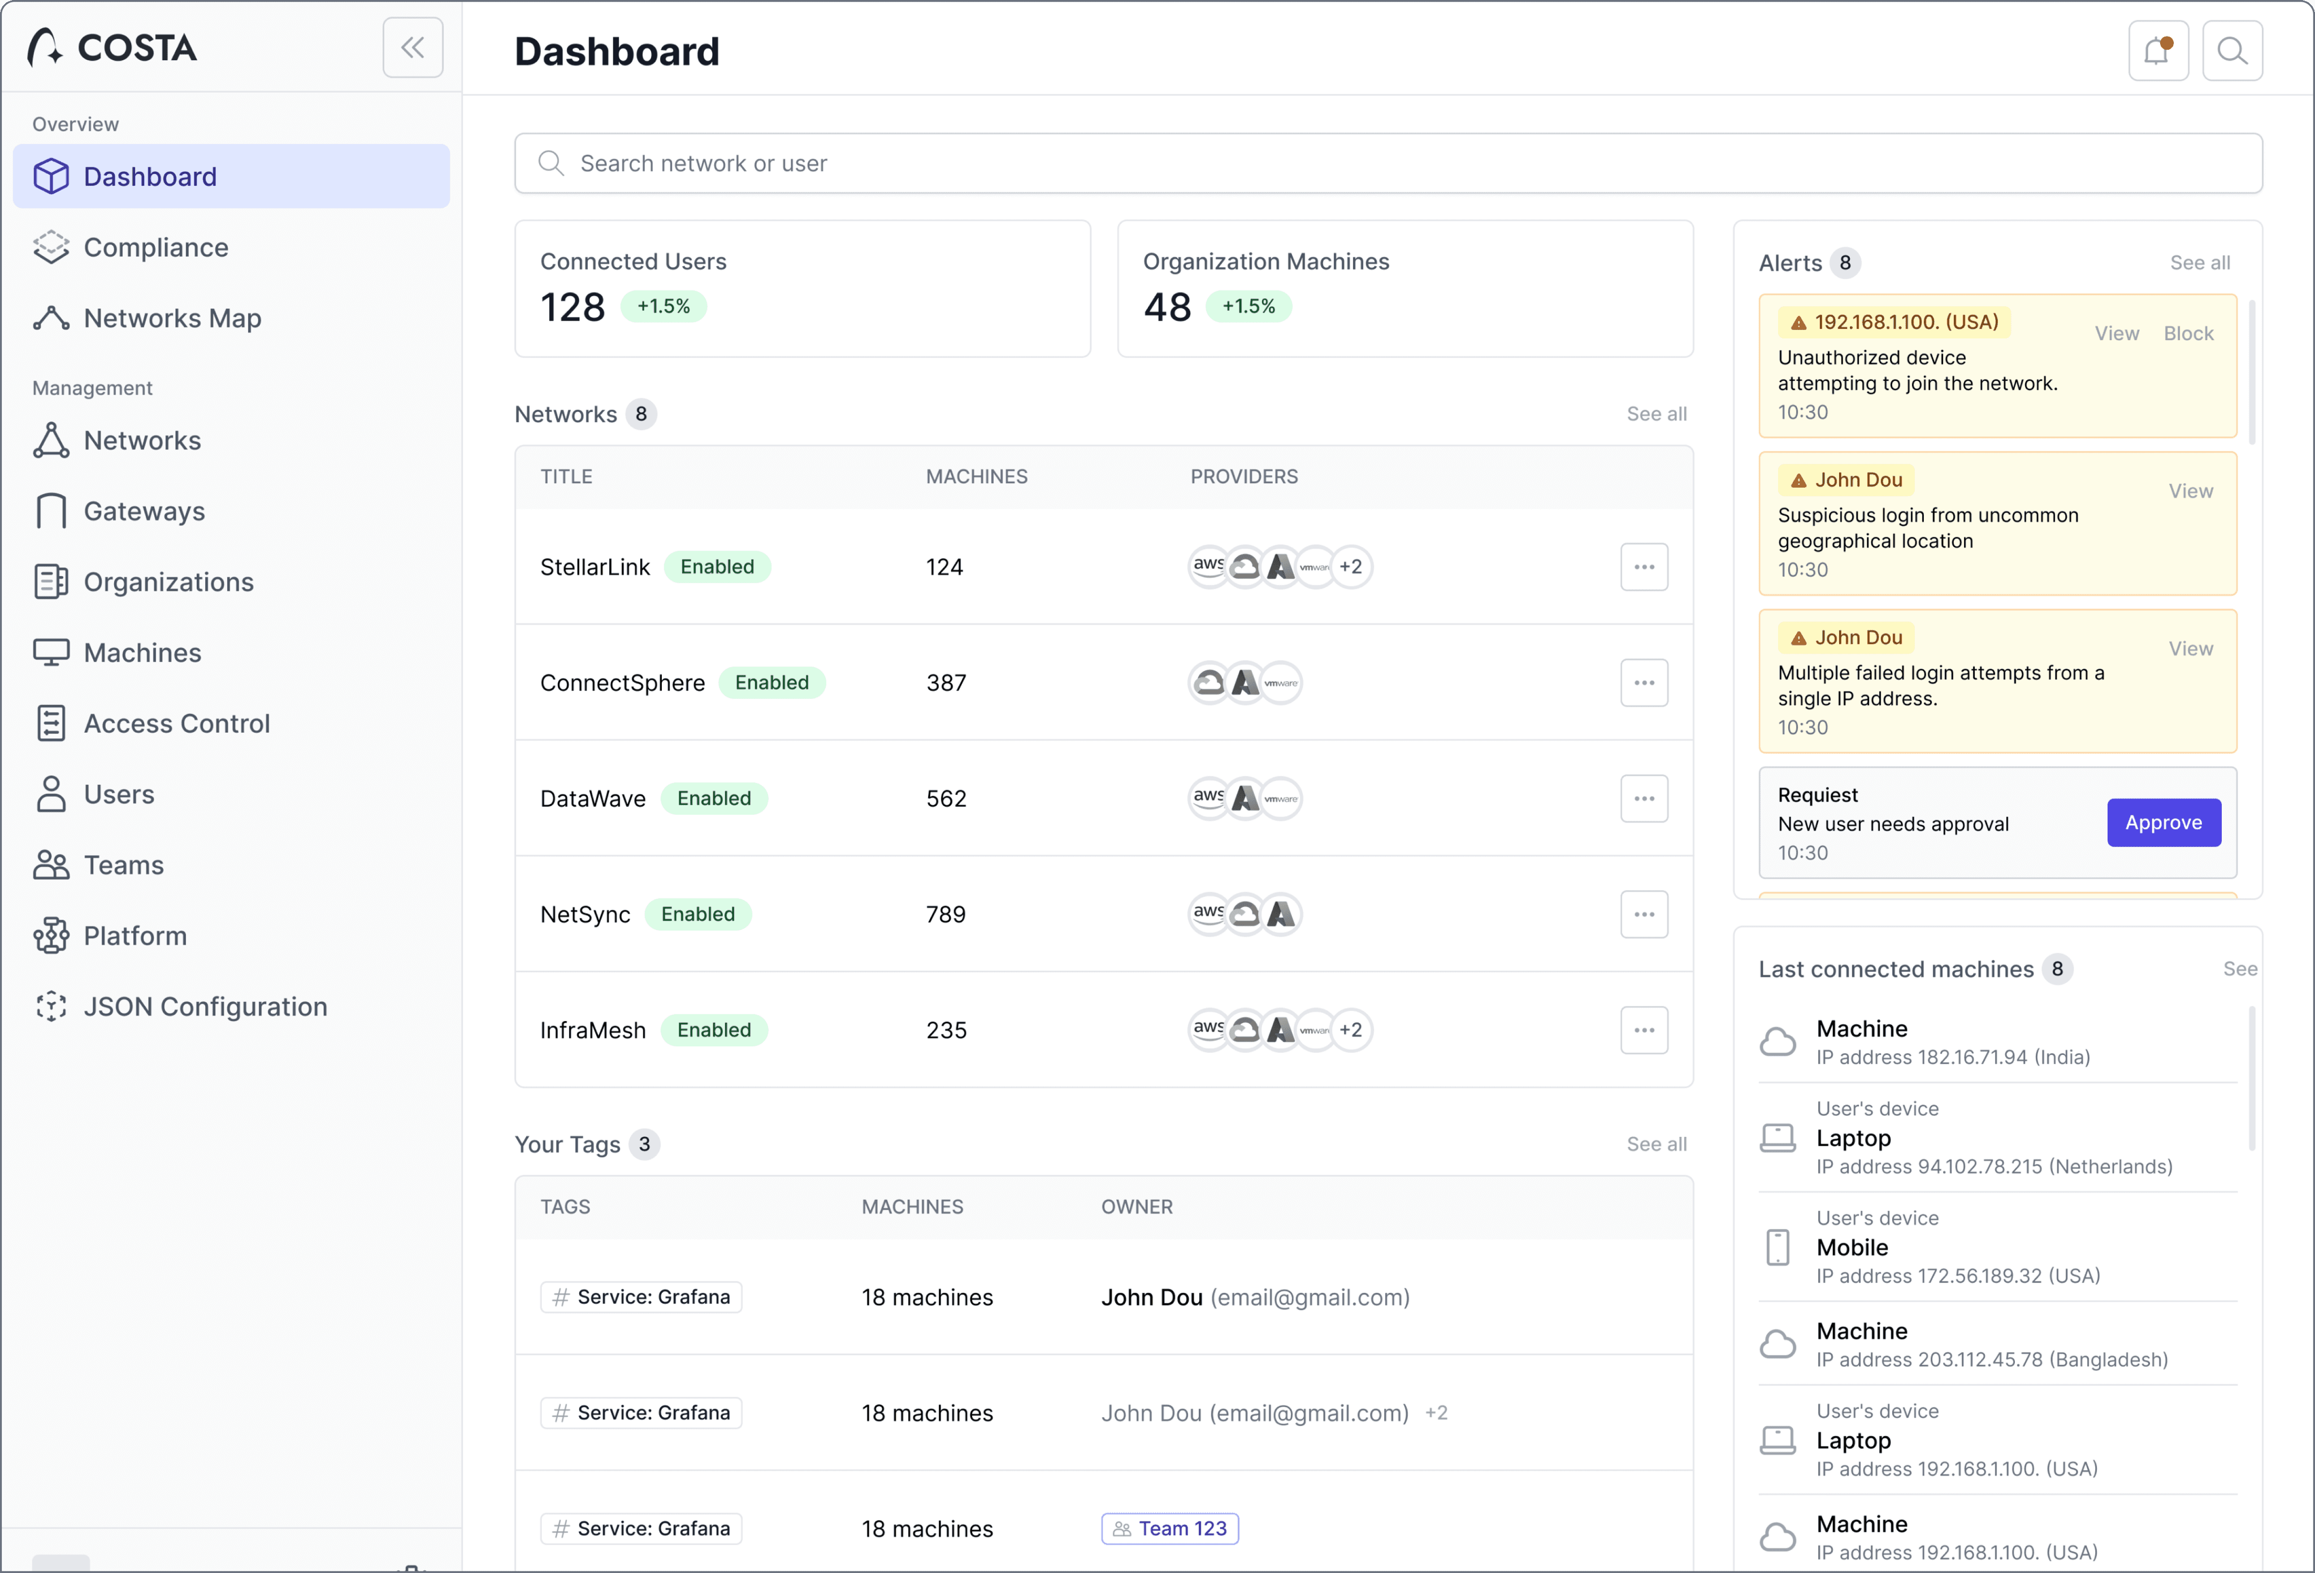The width and height of the screenshot is (2315, 1573).
Task: Click the Team 123 owner tag
Action: pyautogui.click(x=1169, y=1528)
